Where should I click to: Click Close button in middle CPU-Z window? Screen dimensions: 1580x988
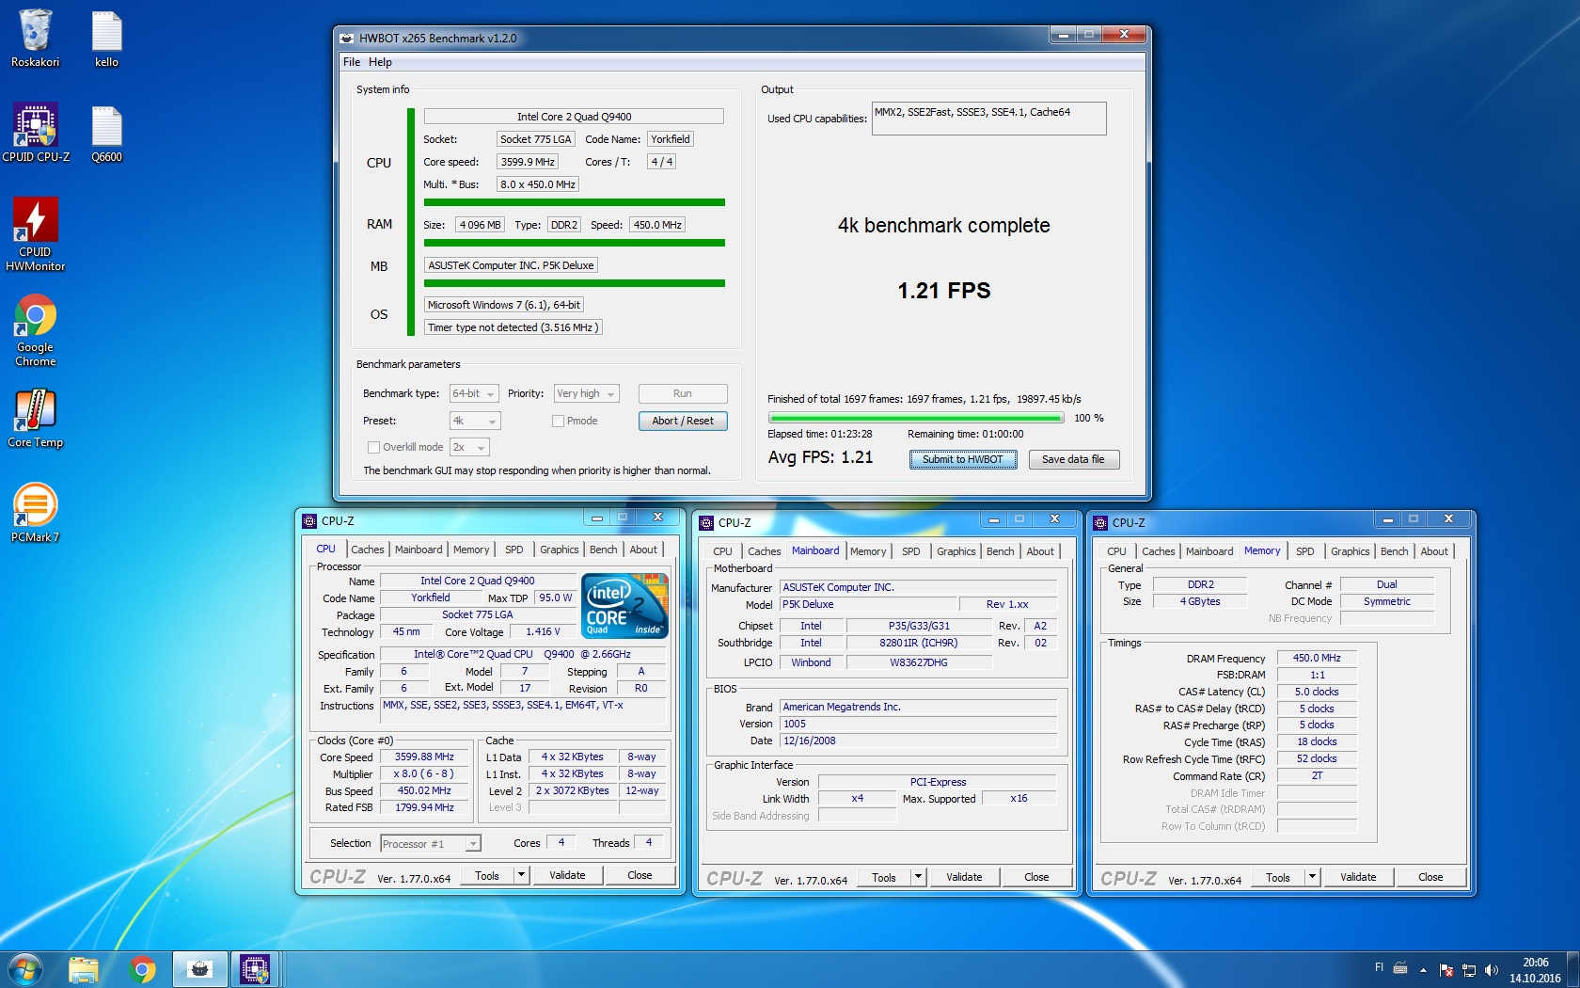tap(1036, 877)
